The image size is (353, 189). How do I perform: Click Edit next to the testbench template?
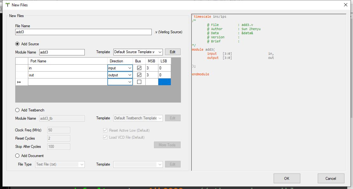click(173, 118)
